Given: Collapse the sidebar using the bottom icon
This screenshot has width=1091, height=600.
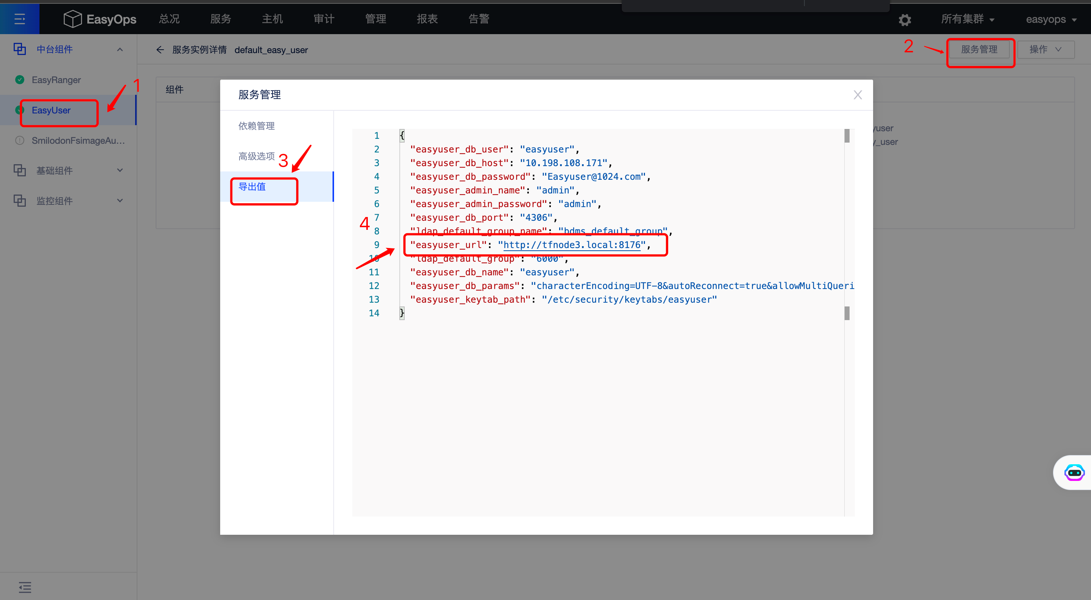Looking at the screenshot, I should tap(25, 587).
